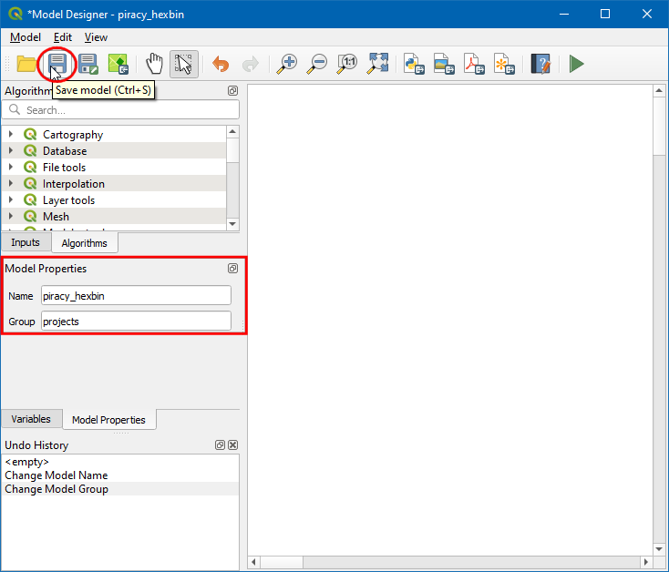Zoom in with the plus magnifier
This screenshot has height=572, width=669.
pos(286,64)
